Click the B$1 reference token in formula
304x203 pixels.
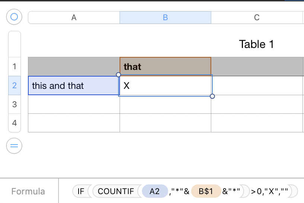[206, 191]
